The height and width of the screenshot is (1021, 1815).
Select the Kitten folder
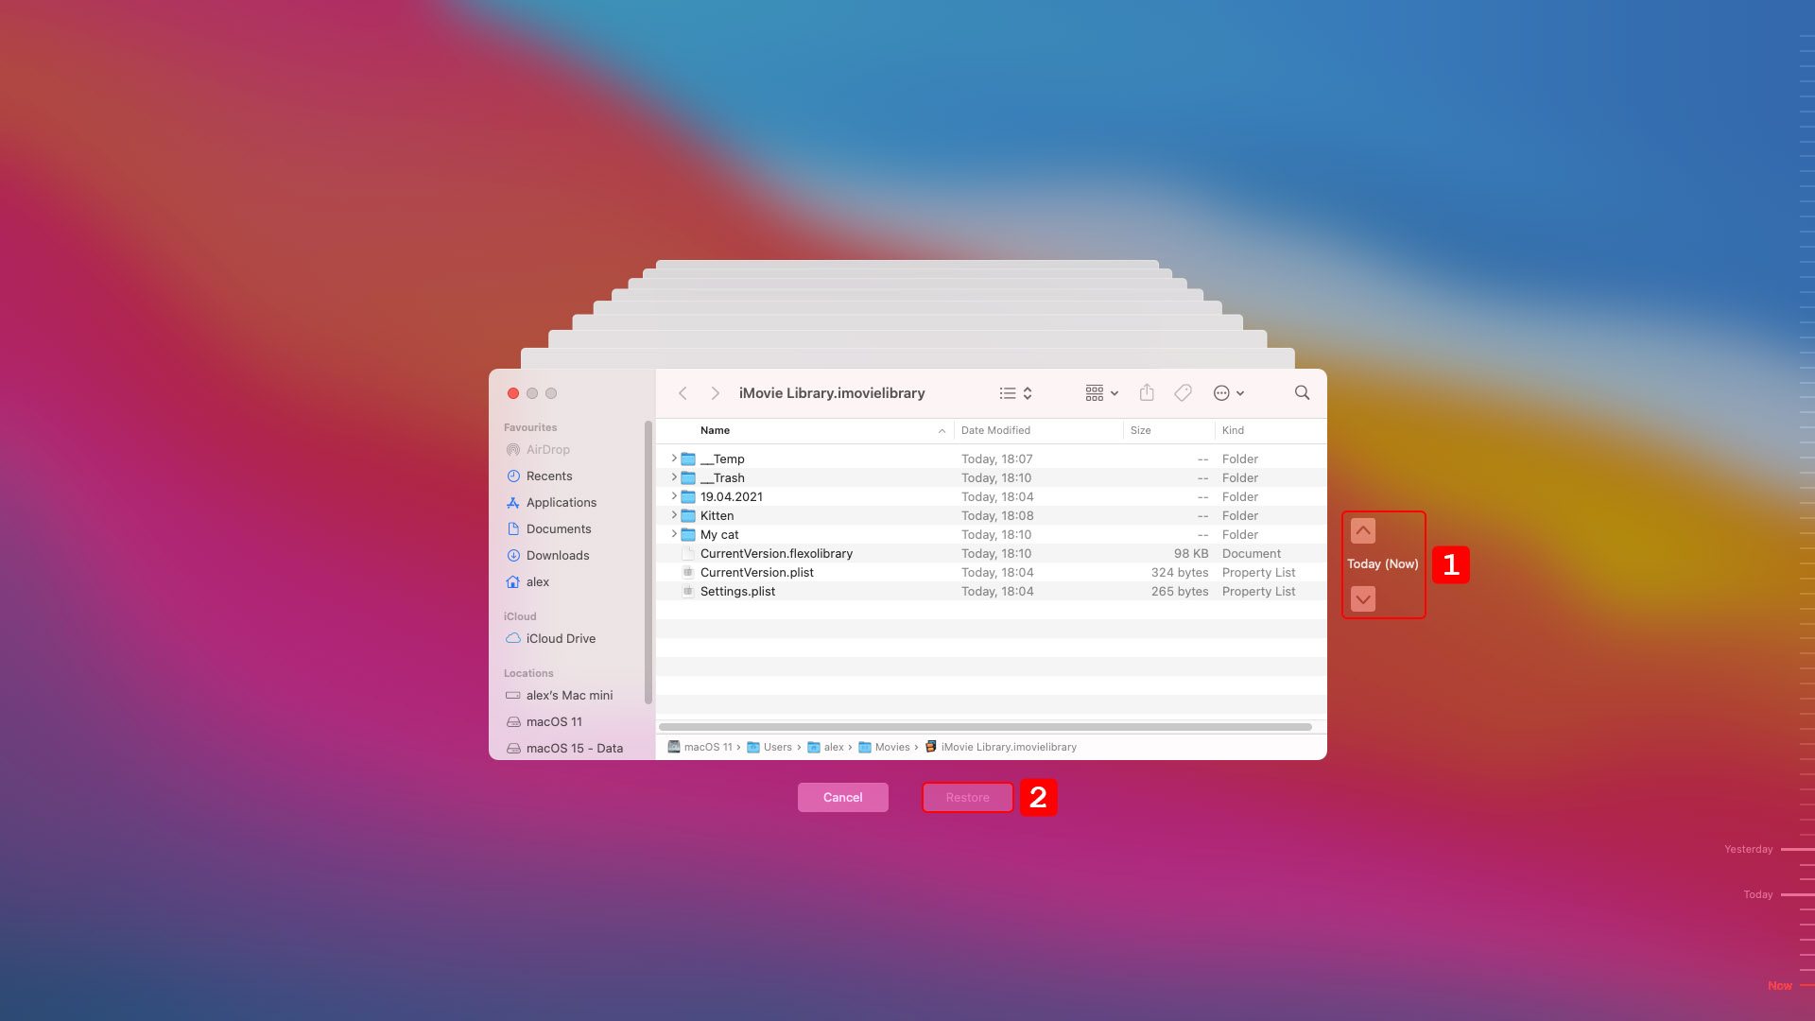click(717, 515)
